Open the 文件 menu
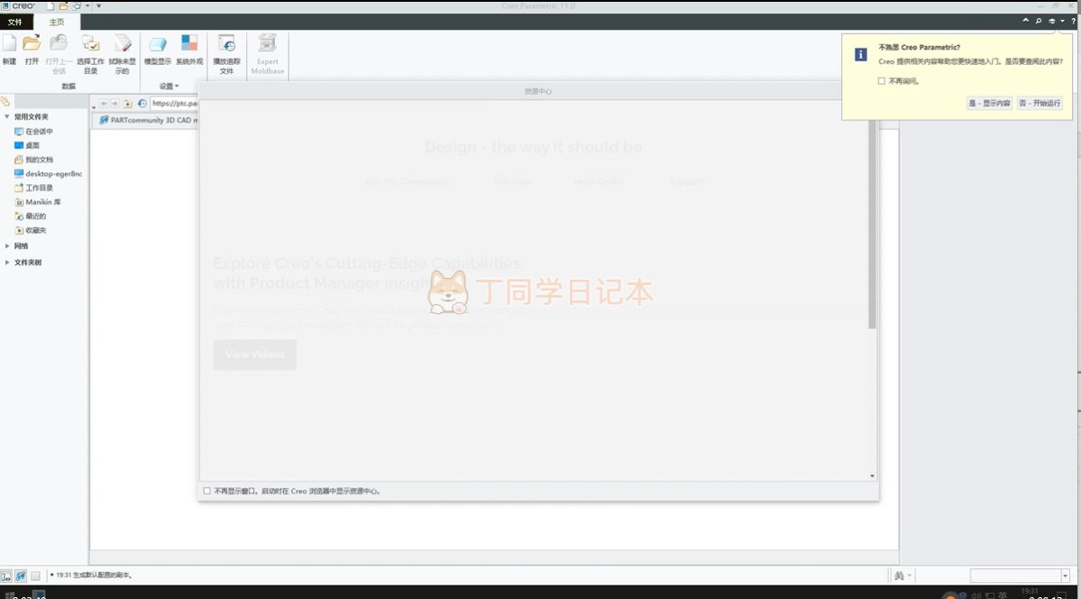 click(x=15, y=22)
